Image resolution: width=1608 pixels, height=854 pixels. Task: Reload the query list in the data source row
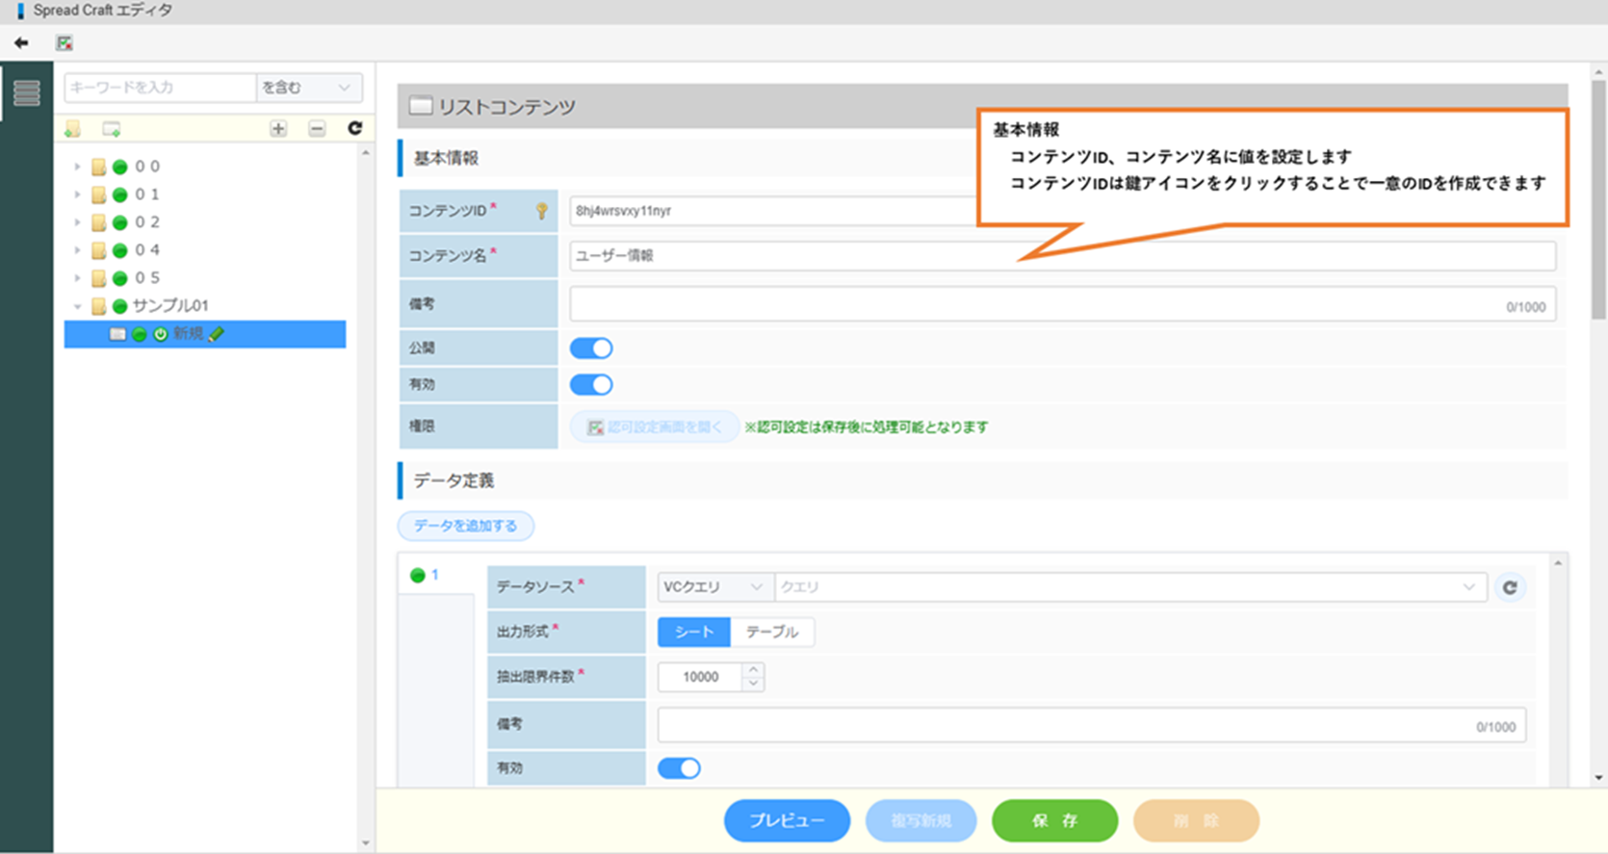tap(1510, 587)
